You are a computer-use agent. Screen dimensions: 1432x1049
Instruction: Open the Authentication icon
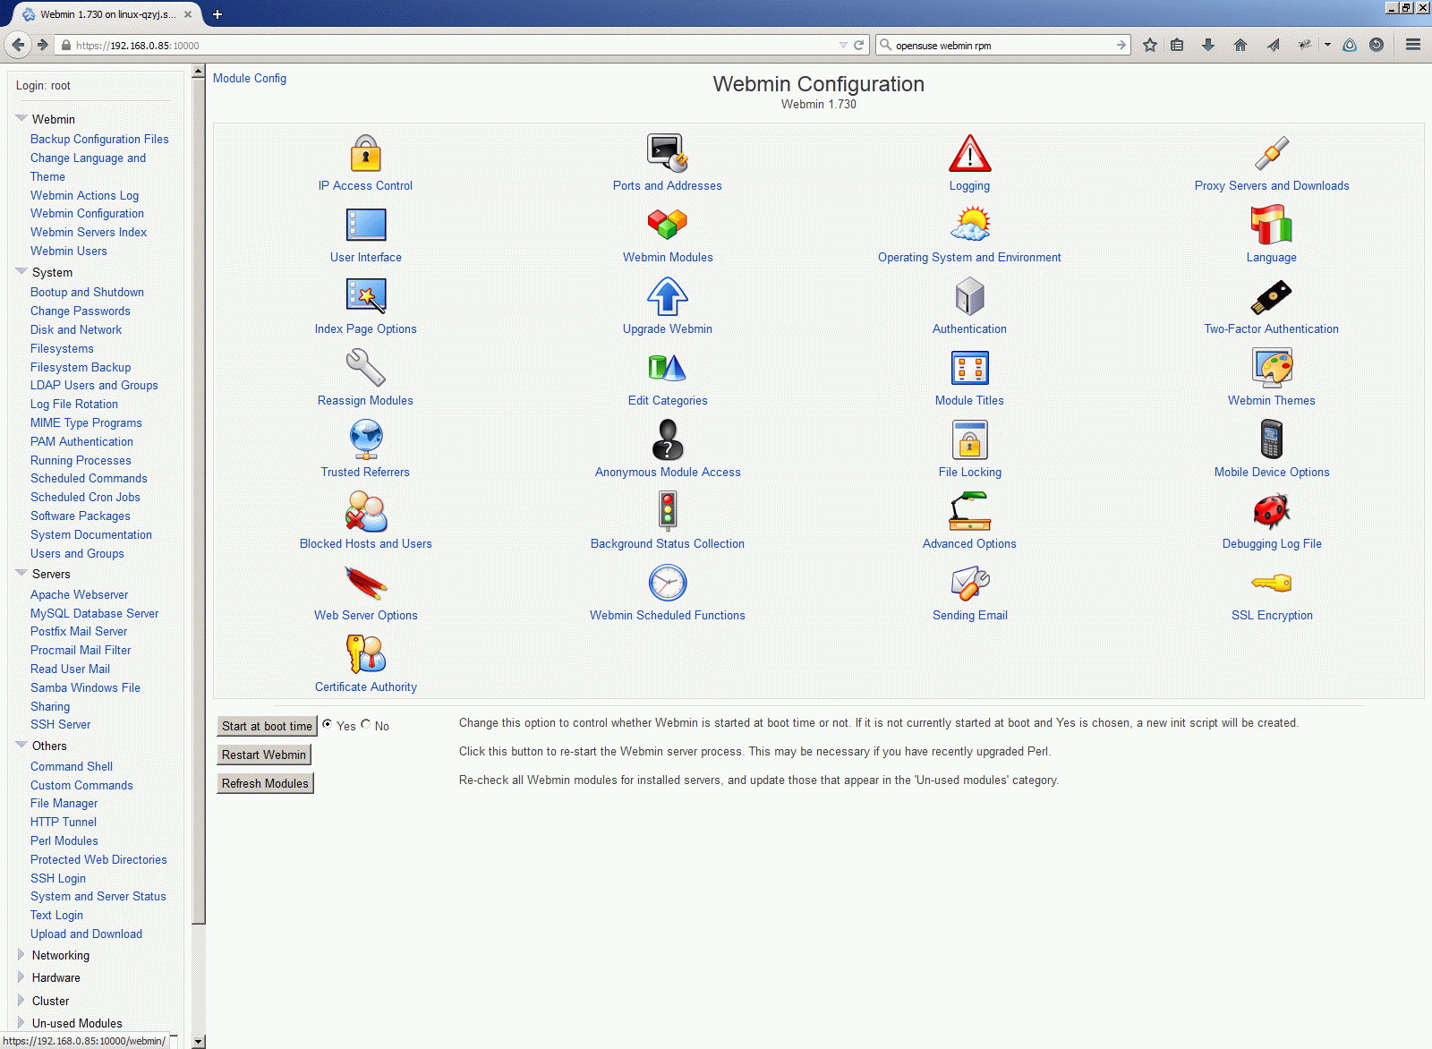click(x=969, y=296)
